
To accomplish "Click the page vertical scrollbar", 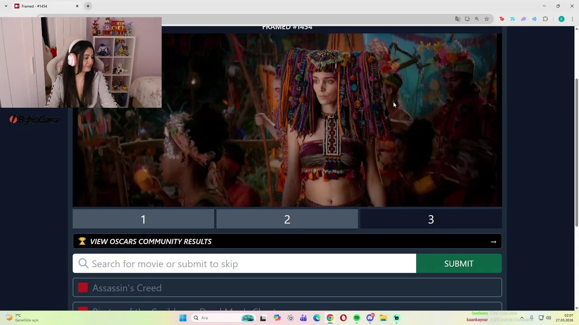I will 576,153.
